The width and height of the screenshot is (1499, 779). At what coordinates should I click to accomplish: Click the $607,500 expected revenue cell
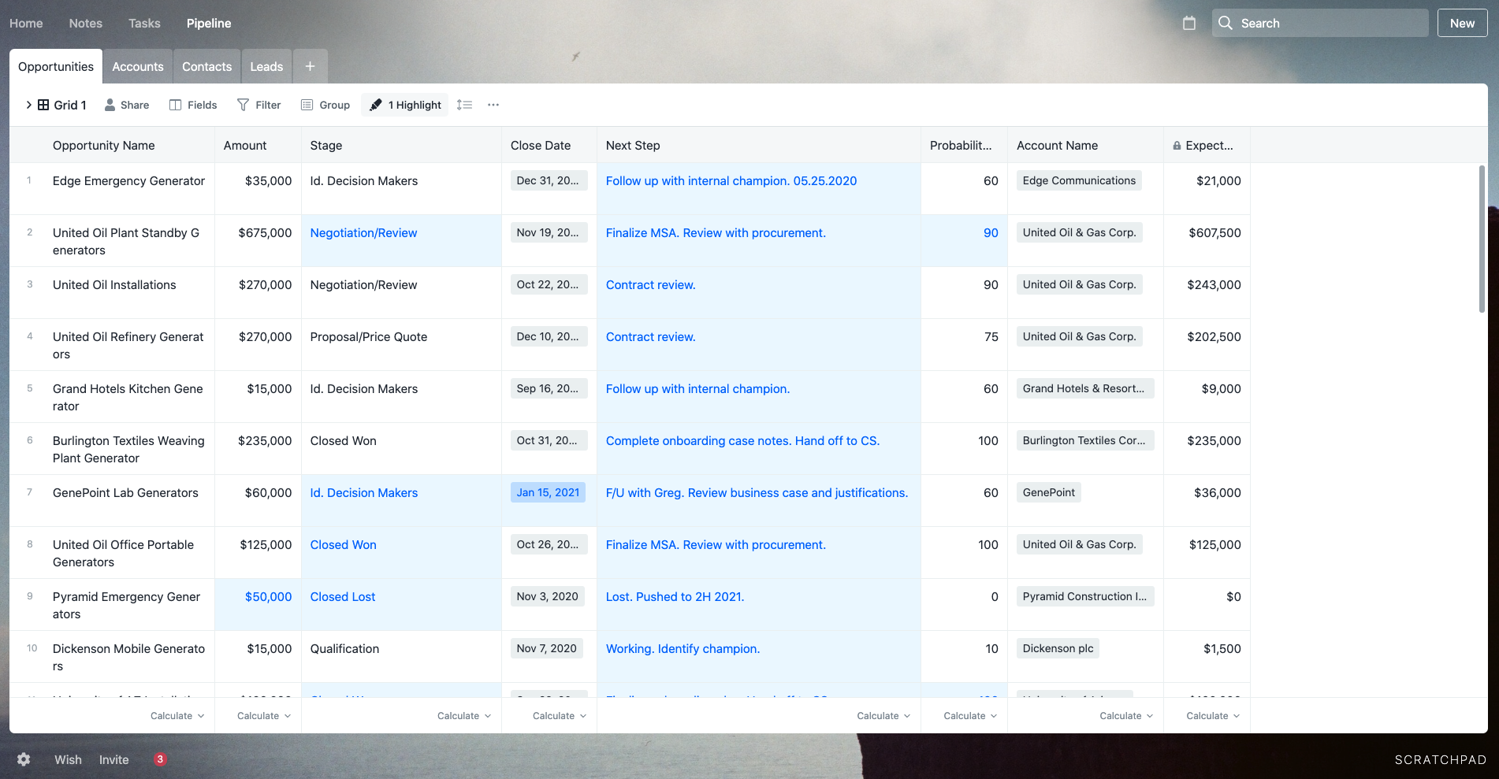click(1207, 240)
